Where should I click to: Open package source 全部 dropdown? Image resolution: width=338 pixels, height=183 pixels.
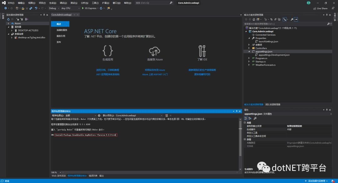(x=81, y=115)
